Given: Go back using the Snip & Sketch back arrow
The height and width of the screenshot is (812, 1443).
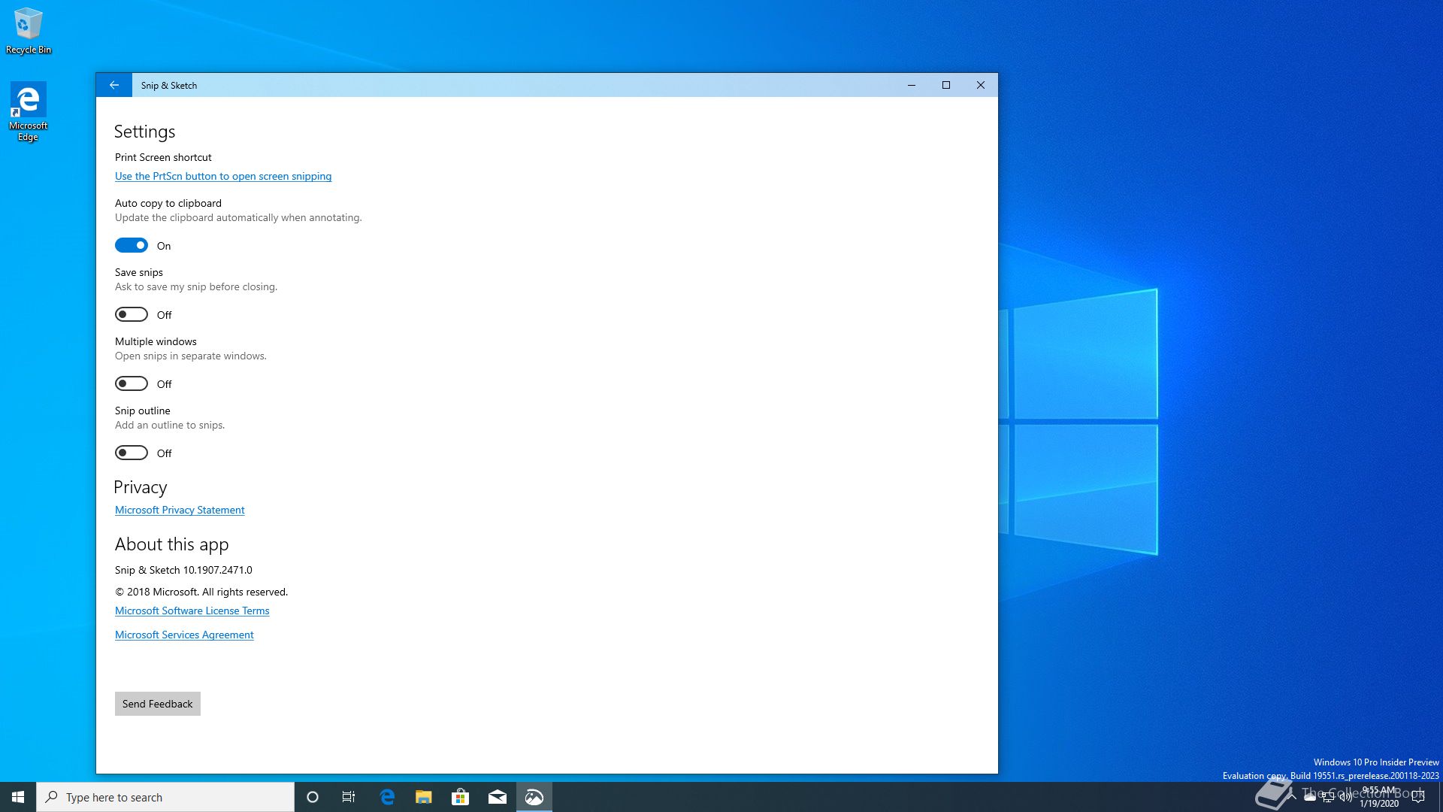Looking at the screenshot, I should tap(113, 85).
